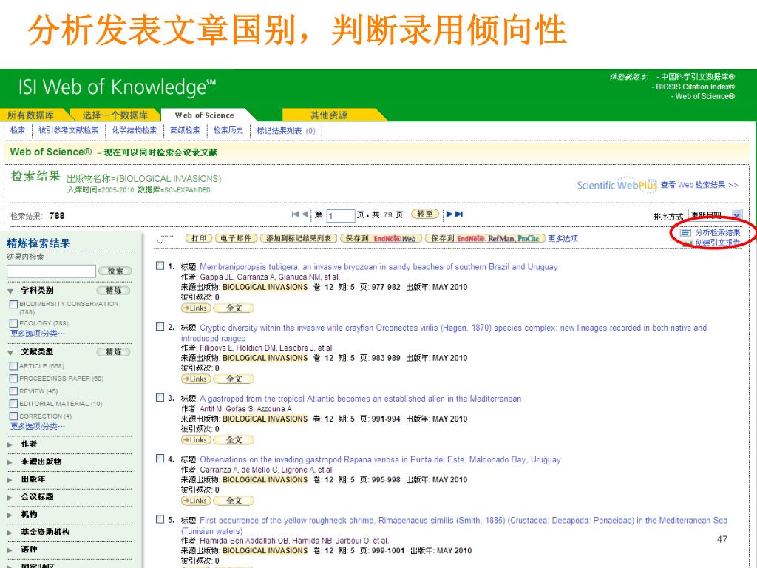This screenshot has height=568, width=757.
Task: Collapse the 文献类型 section triangle
Action: click(x=10, y=353)
